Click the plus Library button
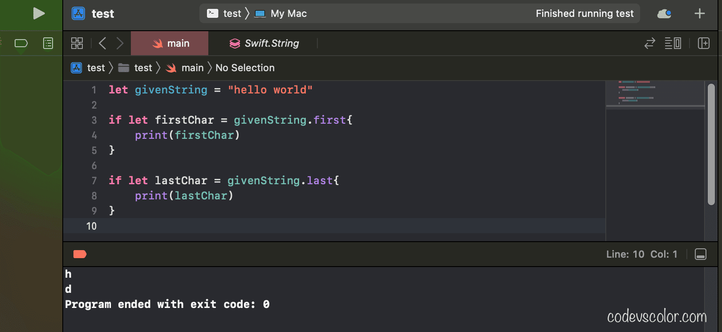Viewport: 722px width, 332px height. 699,14
